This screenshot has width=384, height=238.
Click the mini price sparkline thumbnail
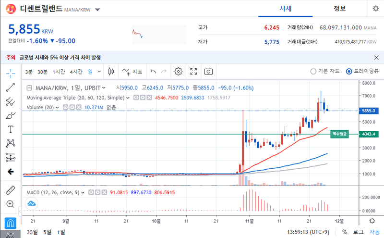tap(159, 34)
